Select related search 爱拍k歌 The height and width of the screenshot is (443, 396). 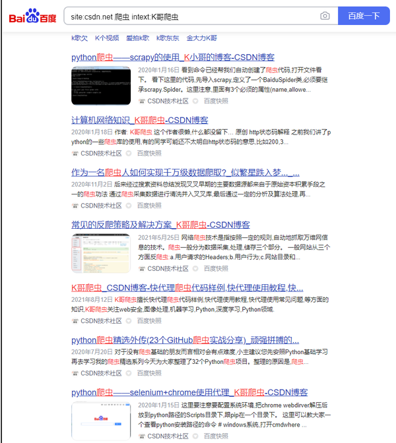tap(137, 38)
